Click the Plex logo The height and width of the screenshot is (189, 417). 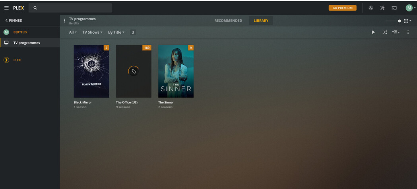click(x=19, y=8)
